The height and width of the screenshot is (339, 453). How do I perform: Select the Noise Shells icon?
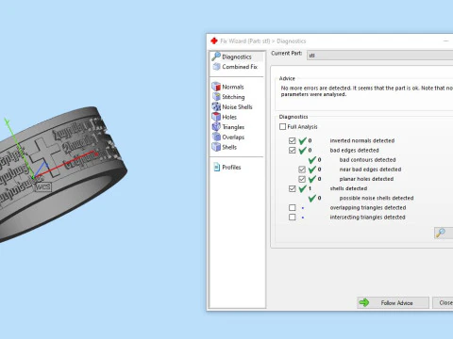[x=216, y=106]
